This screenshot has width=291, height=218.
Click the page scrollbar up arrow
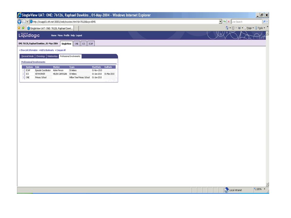(x=267, y=33)
